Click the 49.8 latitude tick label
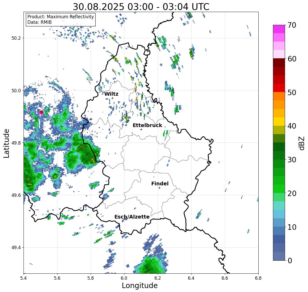The width and height of the screenshot is (308, 292). (16, 143)
